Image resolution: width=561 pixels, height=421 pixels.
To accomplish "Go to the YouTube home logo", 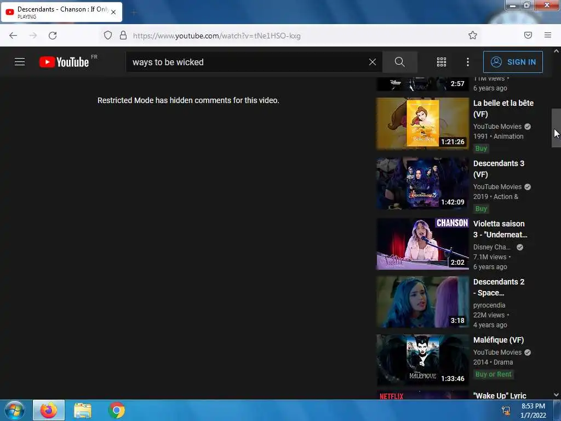I will click(x=64, y=62).
